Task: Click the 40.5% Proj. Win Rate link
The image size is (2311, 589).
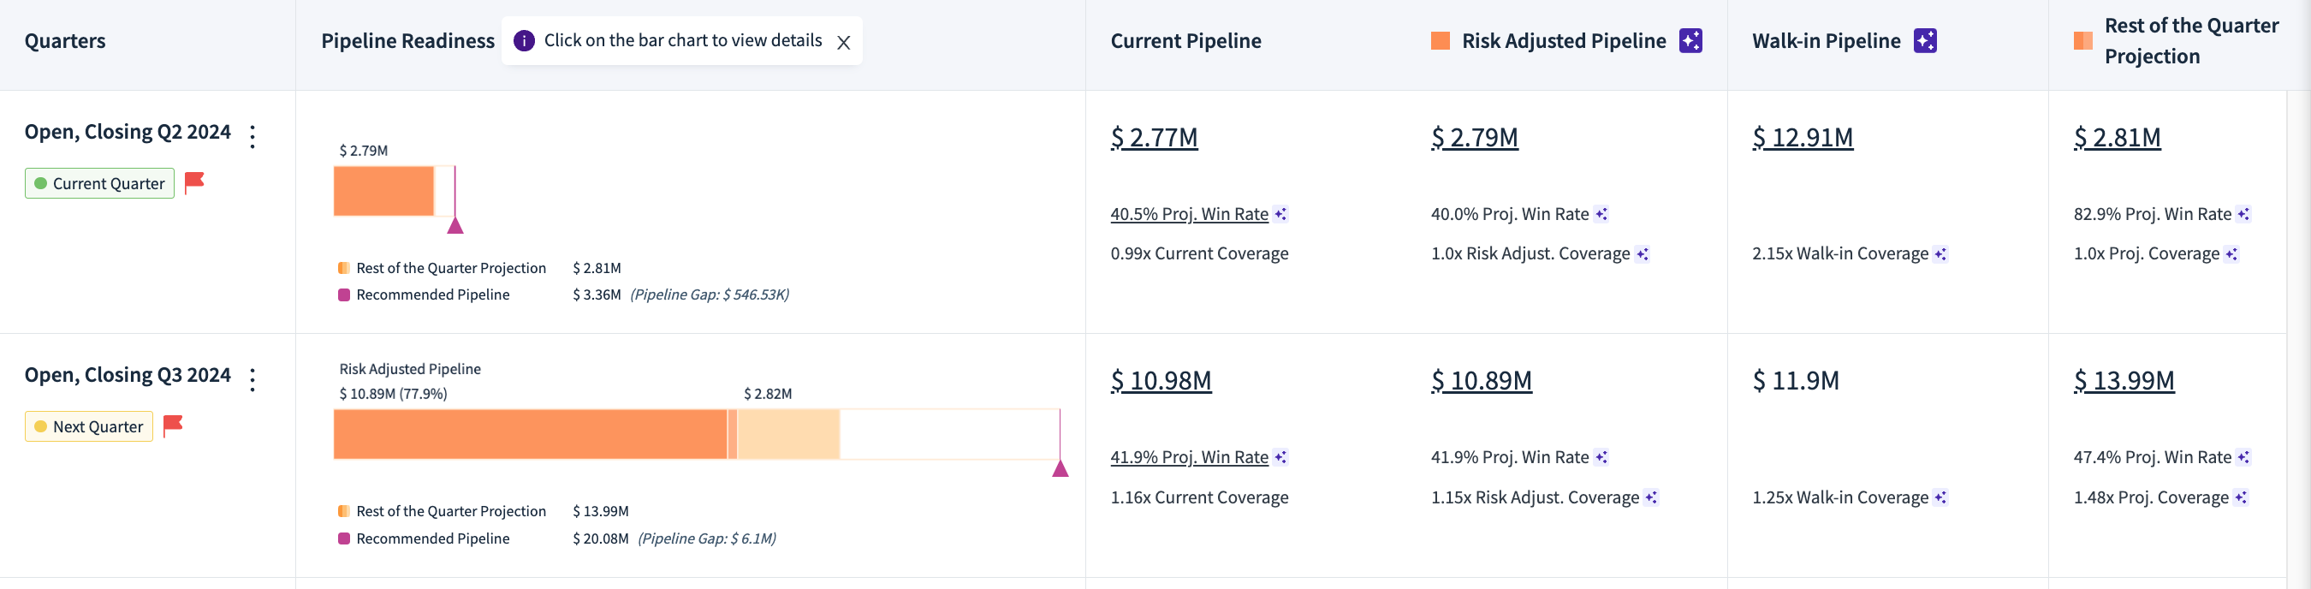Action: pyautogui.click(x=1190, y=214)
